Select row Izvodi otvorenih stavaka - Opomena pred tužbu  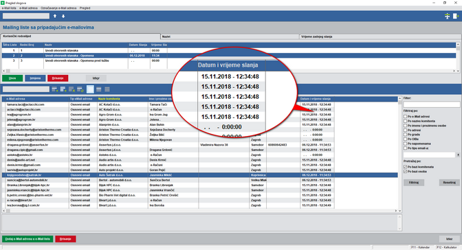coord(229,60)
